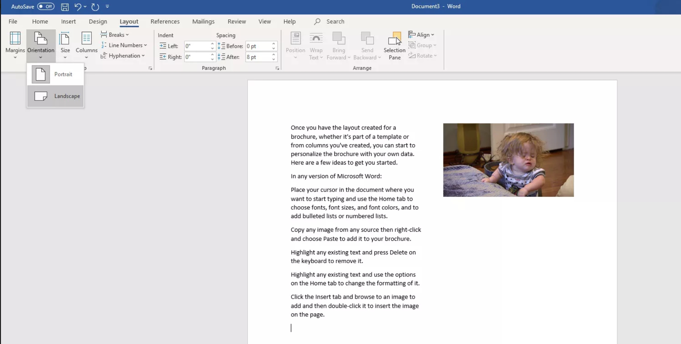This screenshot has width=681, height=344.
Task: Switch to the Home tab
Action: [40, 21]
